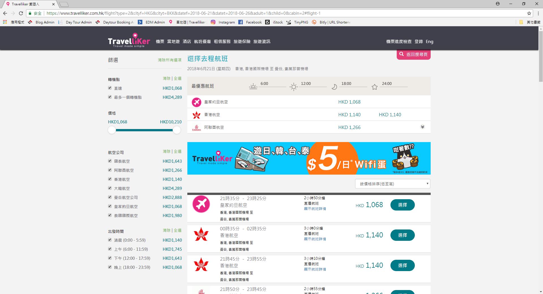Image resolution: width=543 pixels, height=294 pixels.
Task: Open the Bitly URL Shortener bookmark
Action: [331, 22]
